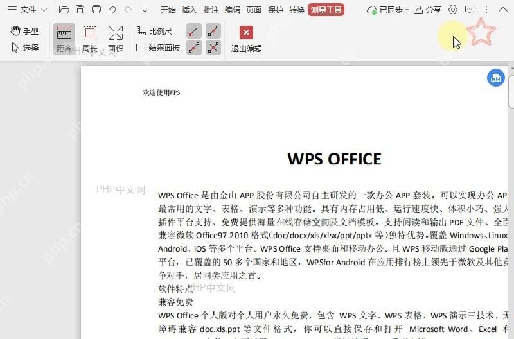The image size is (514, 339).
Task: Switch to the 开始 tab
Action: [168, 10]
